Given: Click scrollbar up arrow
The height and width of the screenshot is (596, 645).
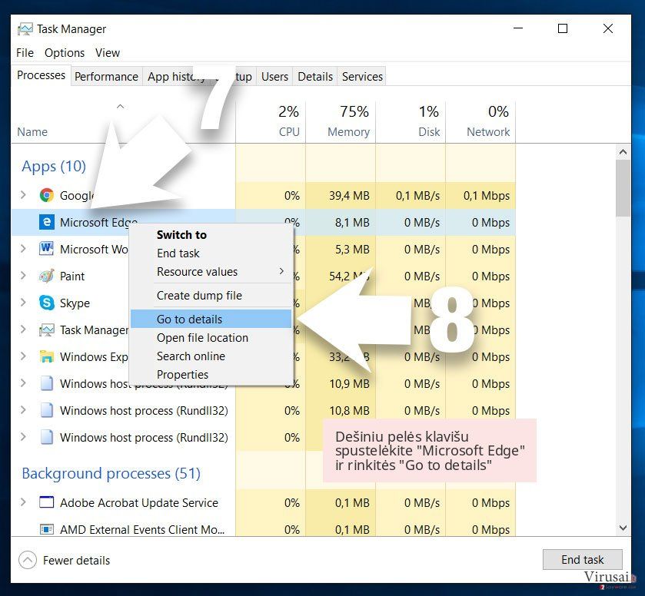Looking at the screenshot, I should 623,152.
